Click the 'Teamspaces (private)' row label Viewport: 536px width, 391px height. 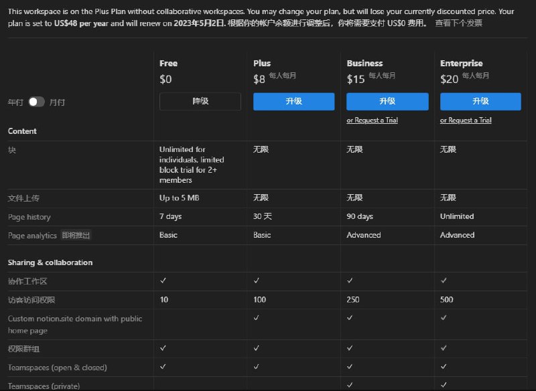(44, 386)
